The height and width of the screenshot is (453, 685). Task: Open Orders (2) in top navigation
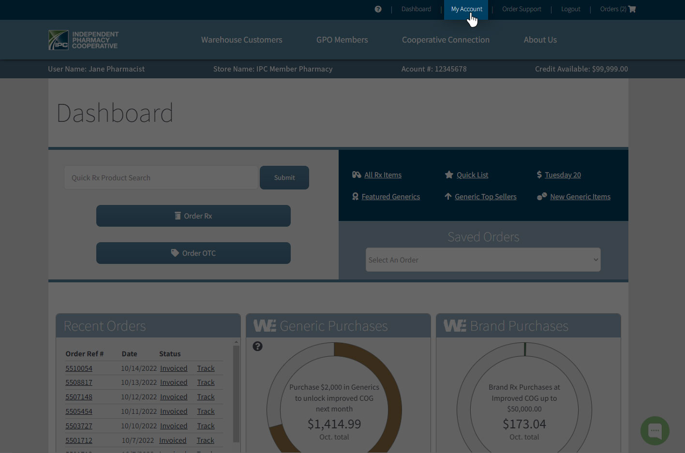click(613, 9)
